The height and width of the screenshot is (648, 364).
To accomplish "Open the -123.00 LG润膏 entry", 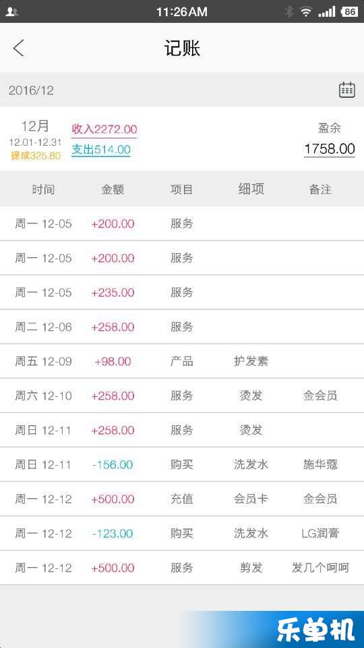I will pos(182,533).
